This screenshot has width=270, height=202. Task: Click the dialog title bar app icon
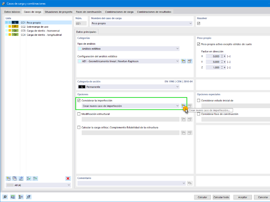pyautogui.click(x=4, y=4)
